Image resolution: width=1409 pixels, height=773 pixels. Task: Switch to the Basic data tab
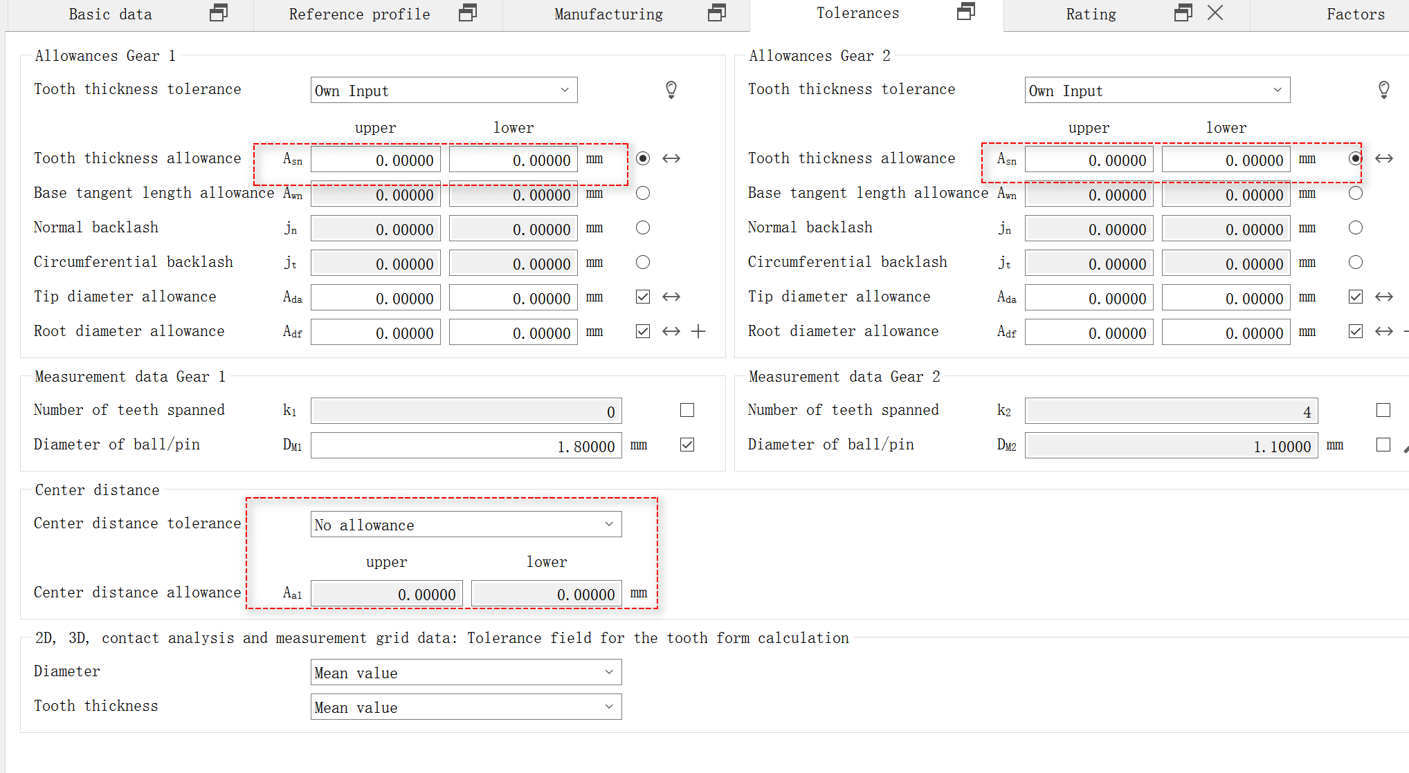pyautogui.click(x=110, y=15)
